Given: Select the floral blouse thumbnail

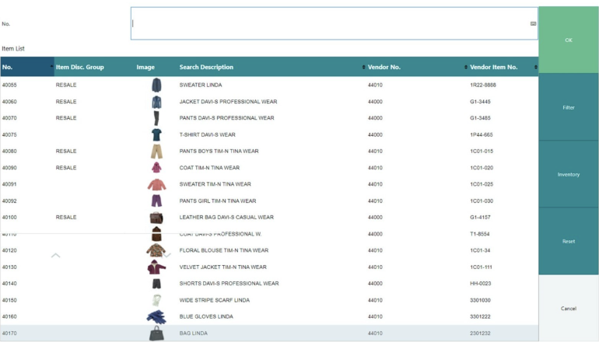Looking at the screenshot, I should pos(156,250).
